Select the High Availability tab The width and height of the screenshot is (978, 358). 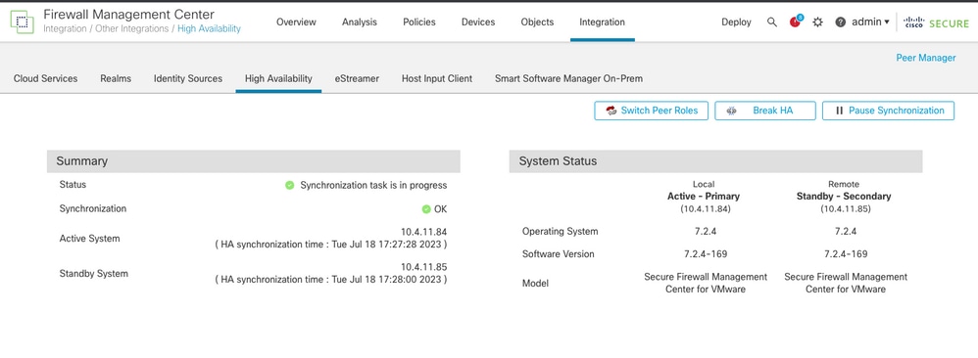pyautogui.click(x=278, y=78)
